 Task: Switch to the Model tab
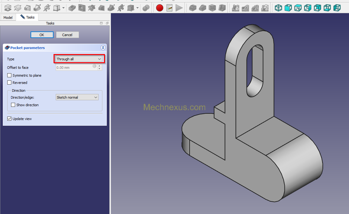tap(8, 18)
